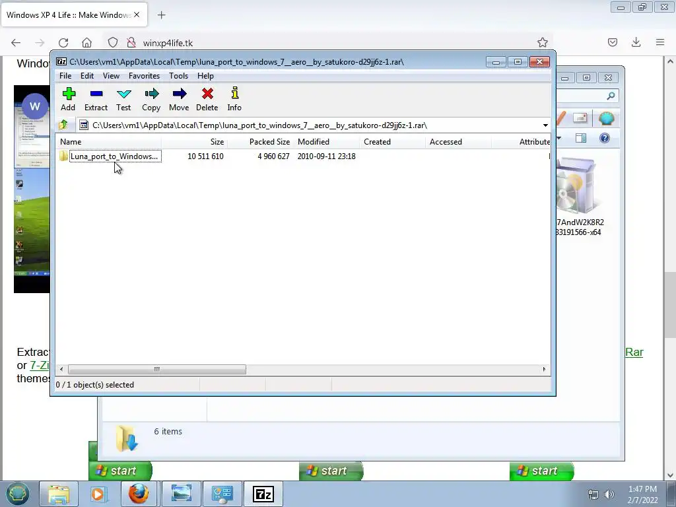Click the insecure connection lock icon
The height and width of the screenshot is (507, 676).
[x=131, y=42]
